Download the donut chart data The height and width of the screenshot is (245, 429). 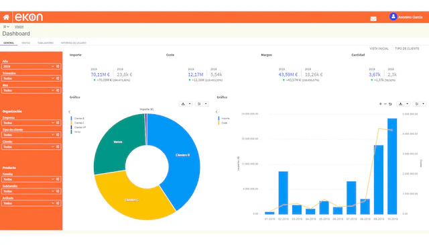(x=183, y=104)
